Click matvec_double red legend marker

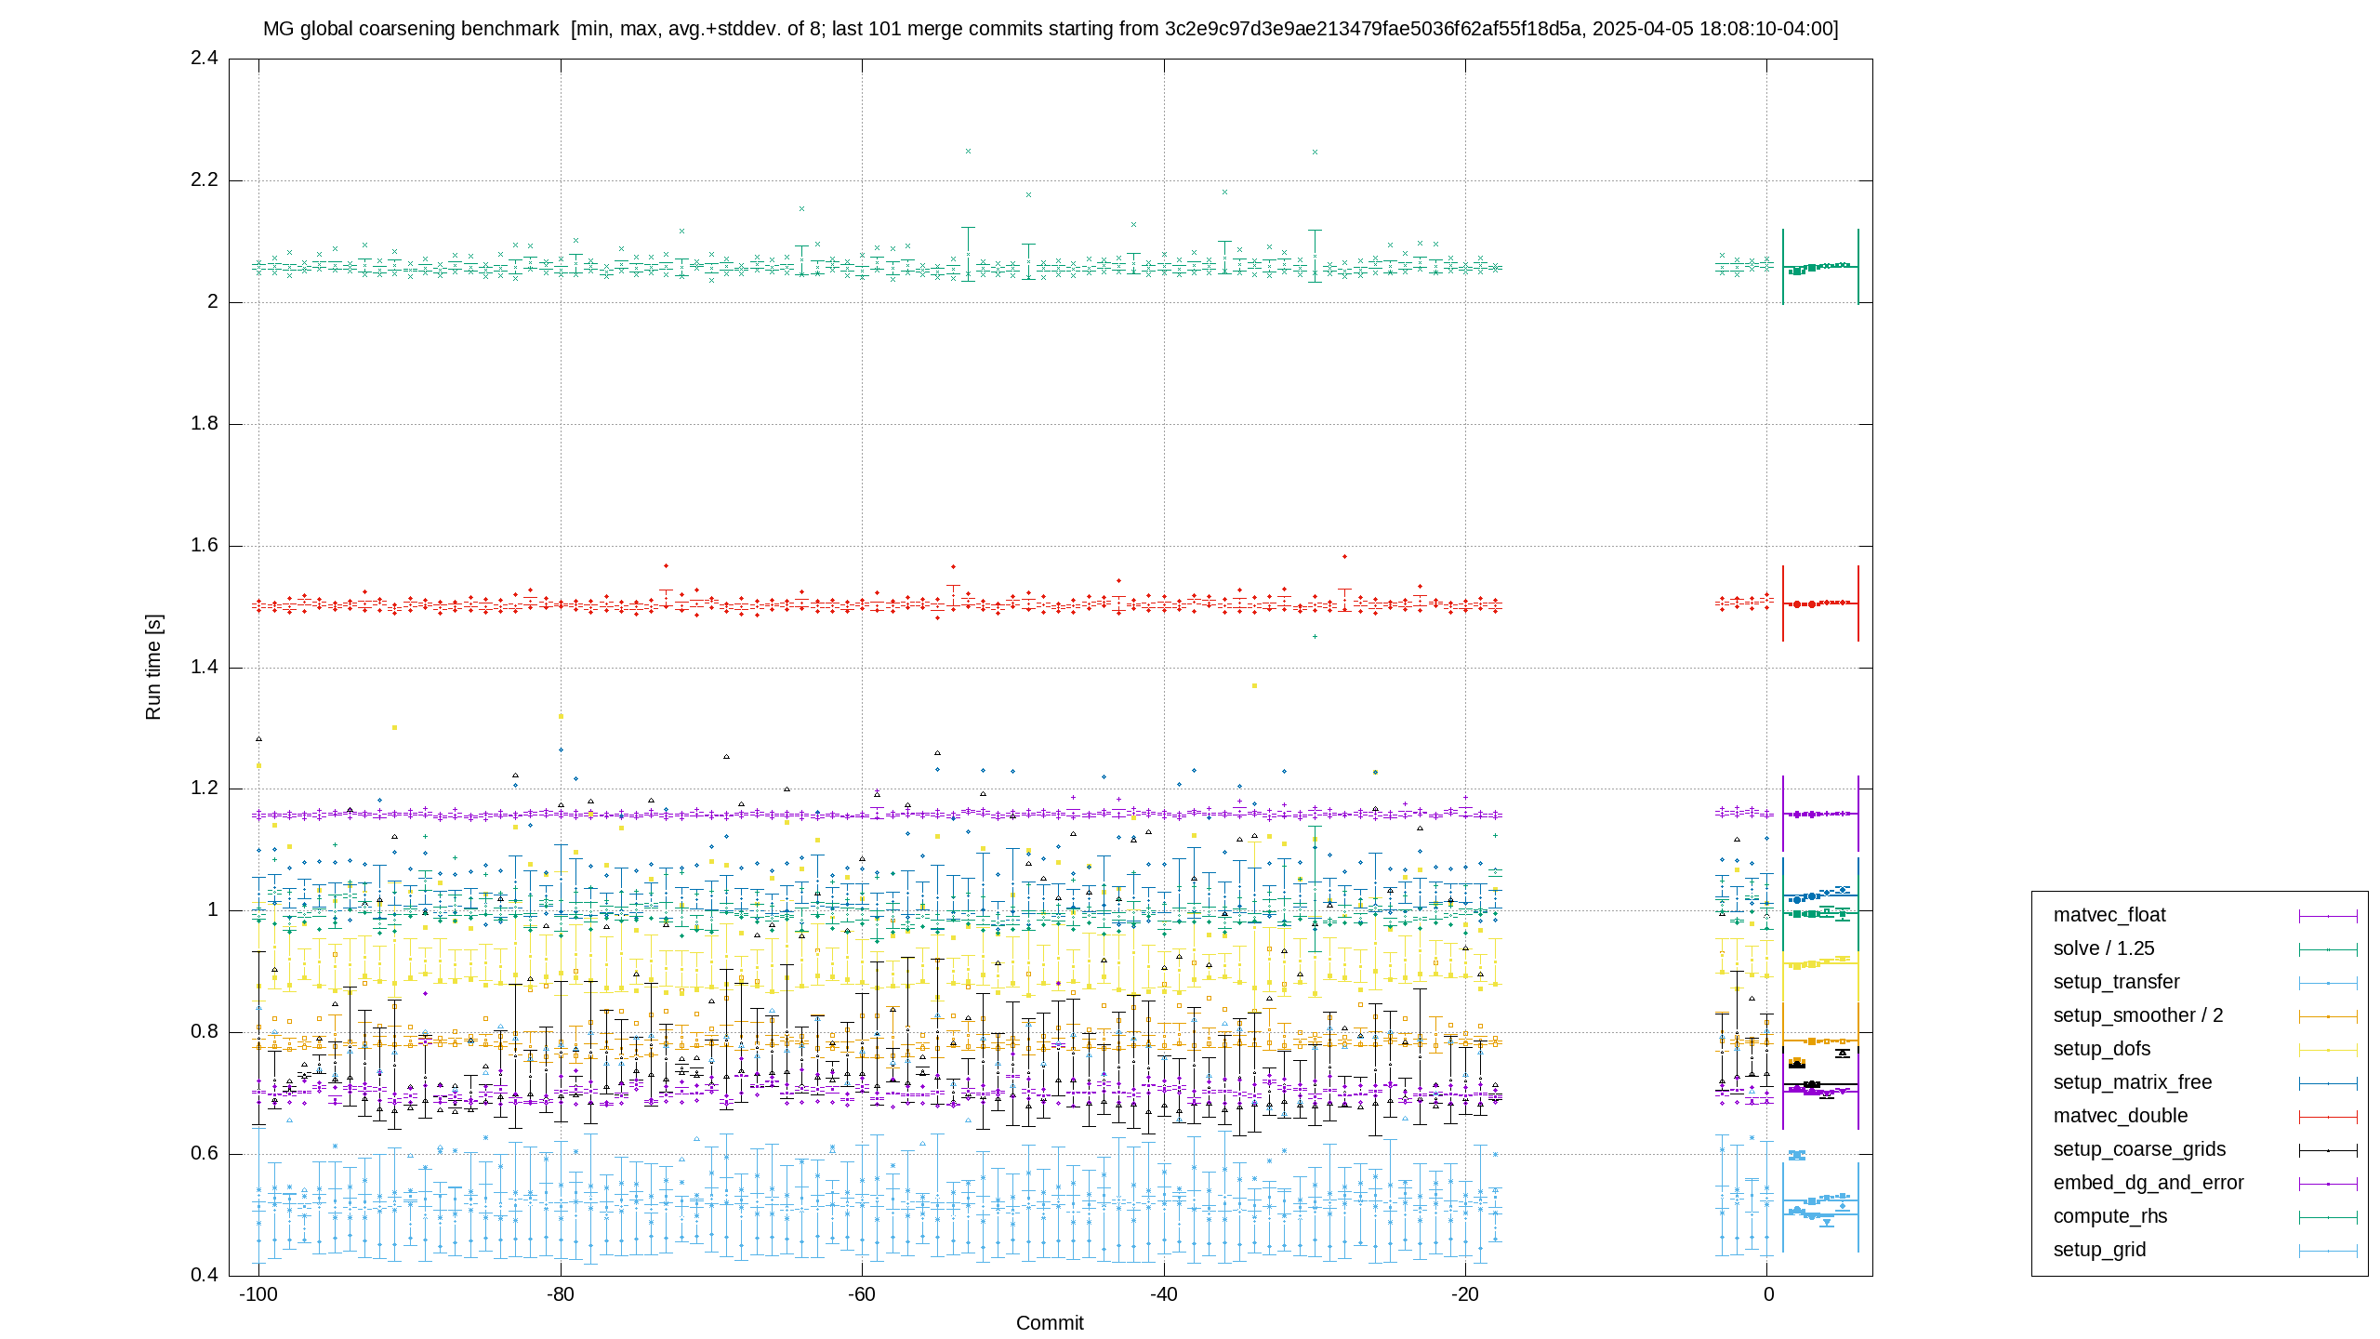pos(2328,1117)
